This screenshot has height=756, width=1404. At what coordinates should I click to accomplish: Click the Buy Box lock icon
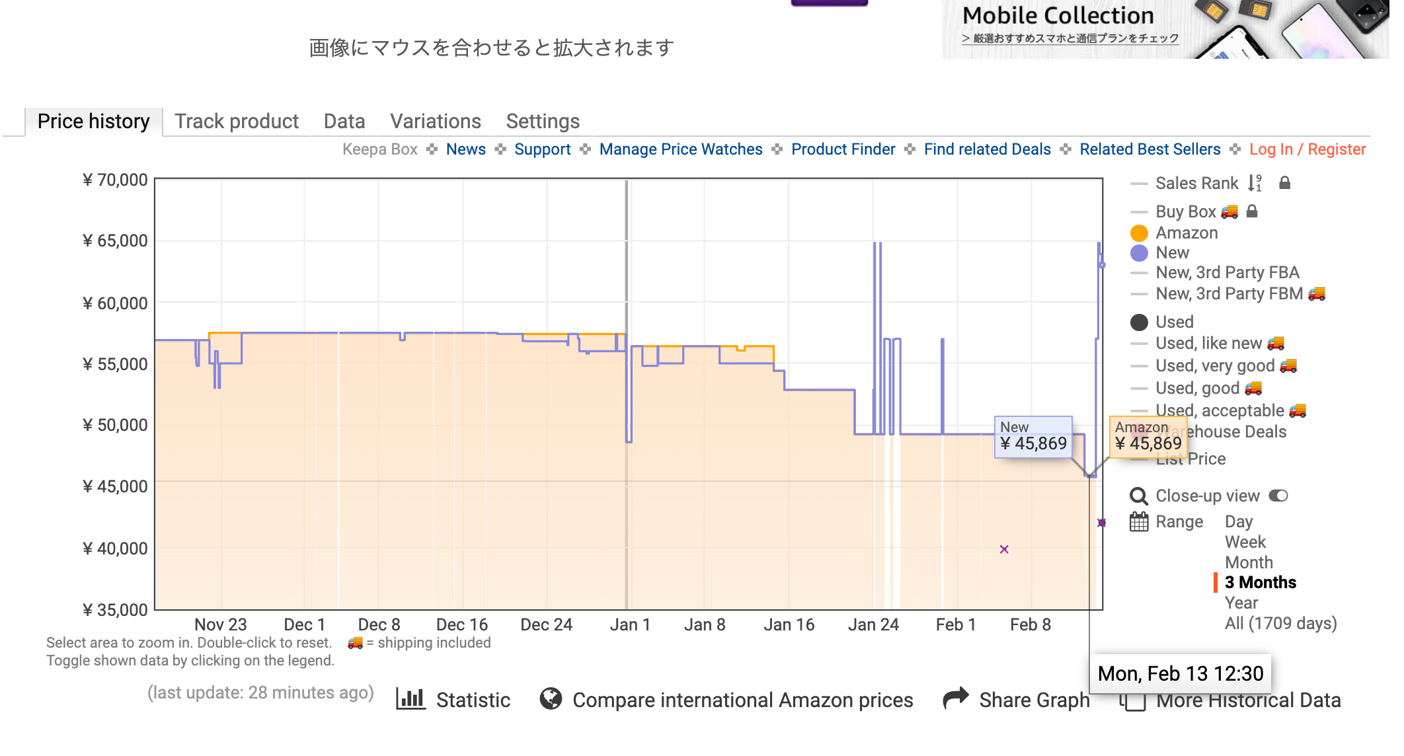pos(1251,211)
